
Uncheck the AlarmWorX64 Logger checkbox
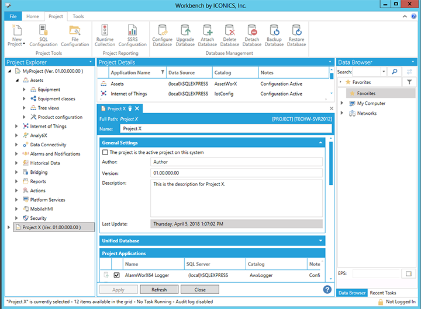(117, 275)
